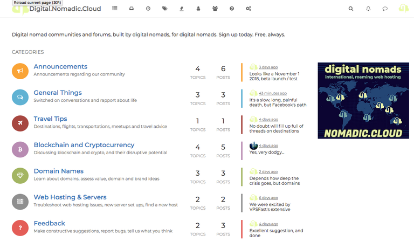This screenshot has height=242, width=414.
Task: Click the poster avatar in Blockchain's latest post
Action: 253,146
